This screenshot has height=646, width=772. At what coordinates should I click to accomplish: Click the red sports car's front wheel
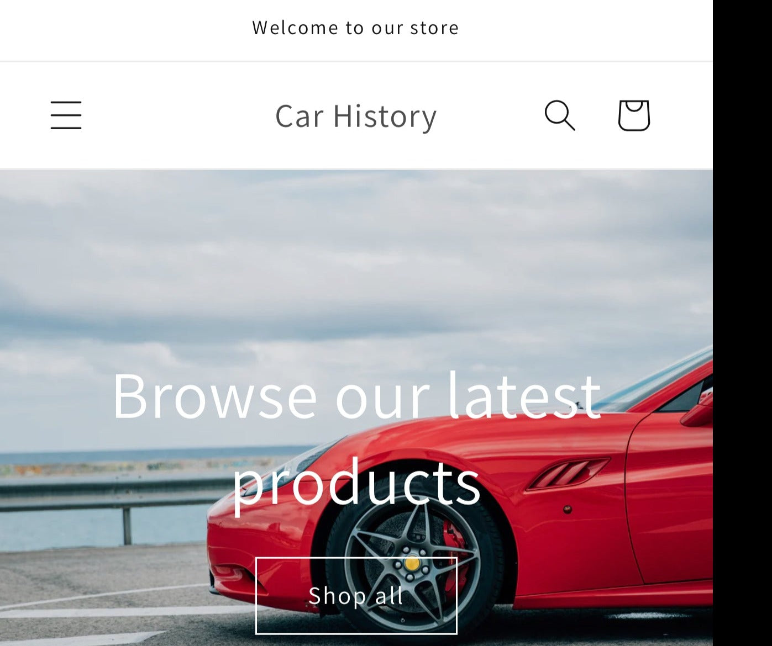(412, 563)
